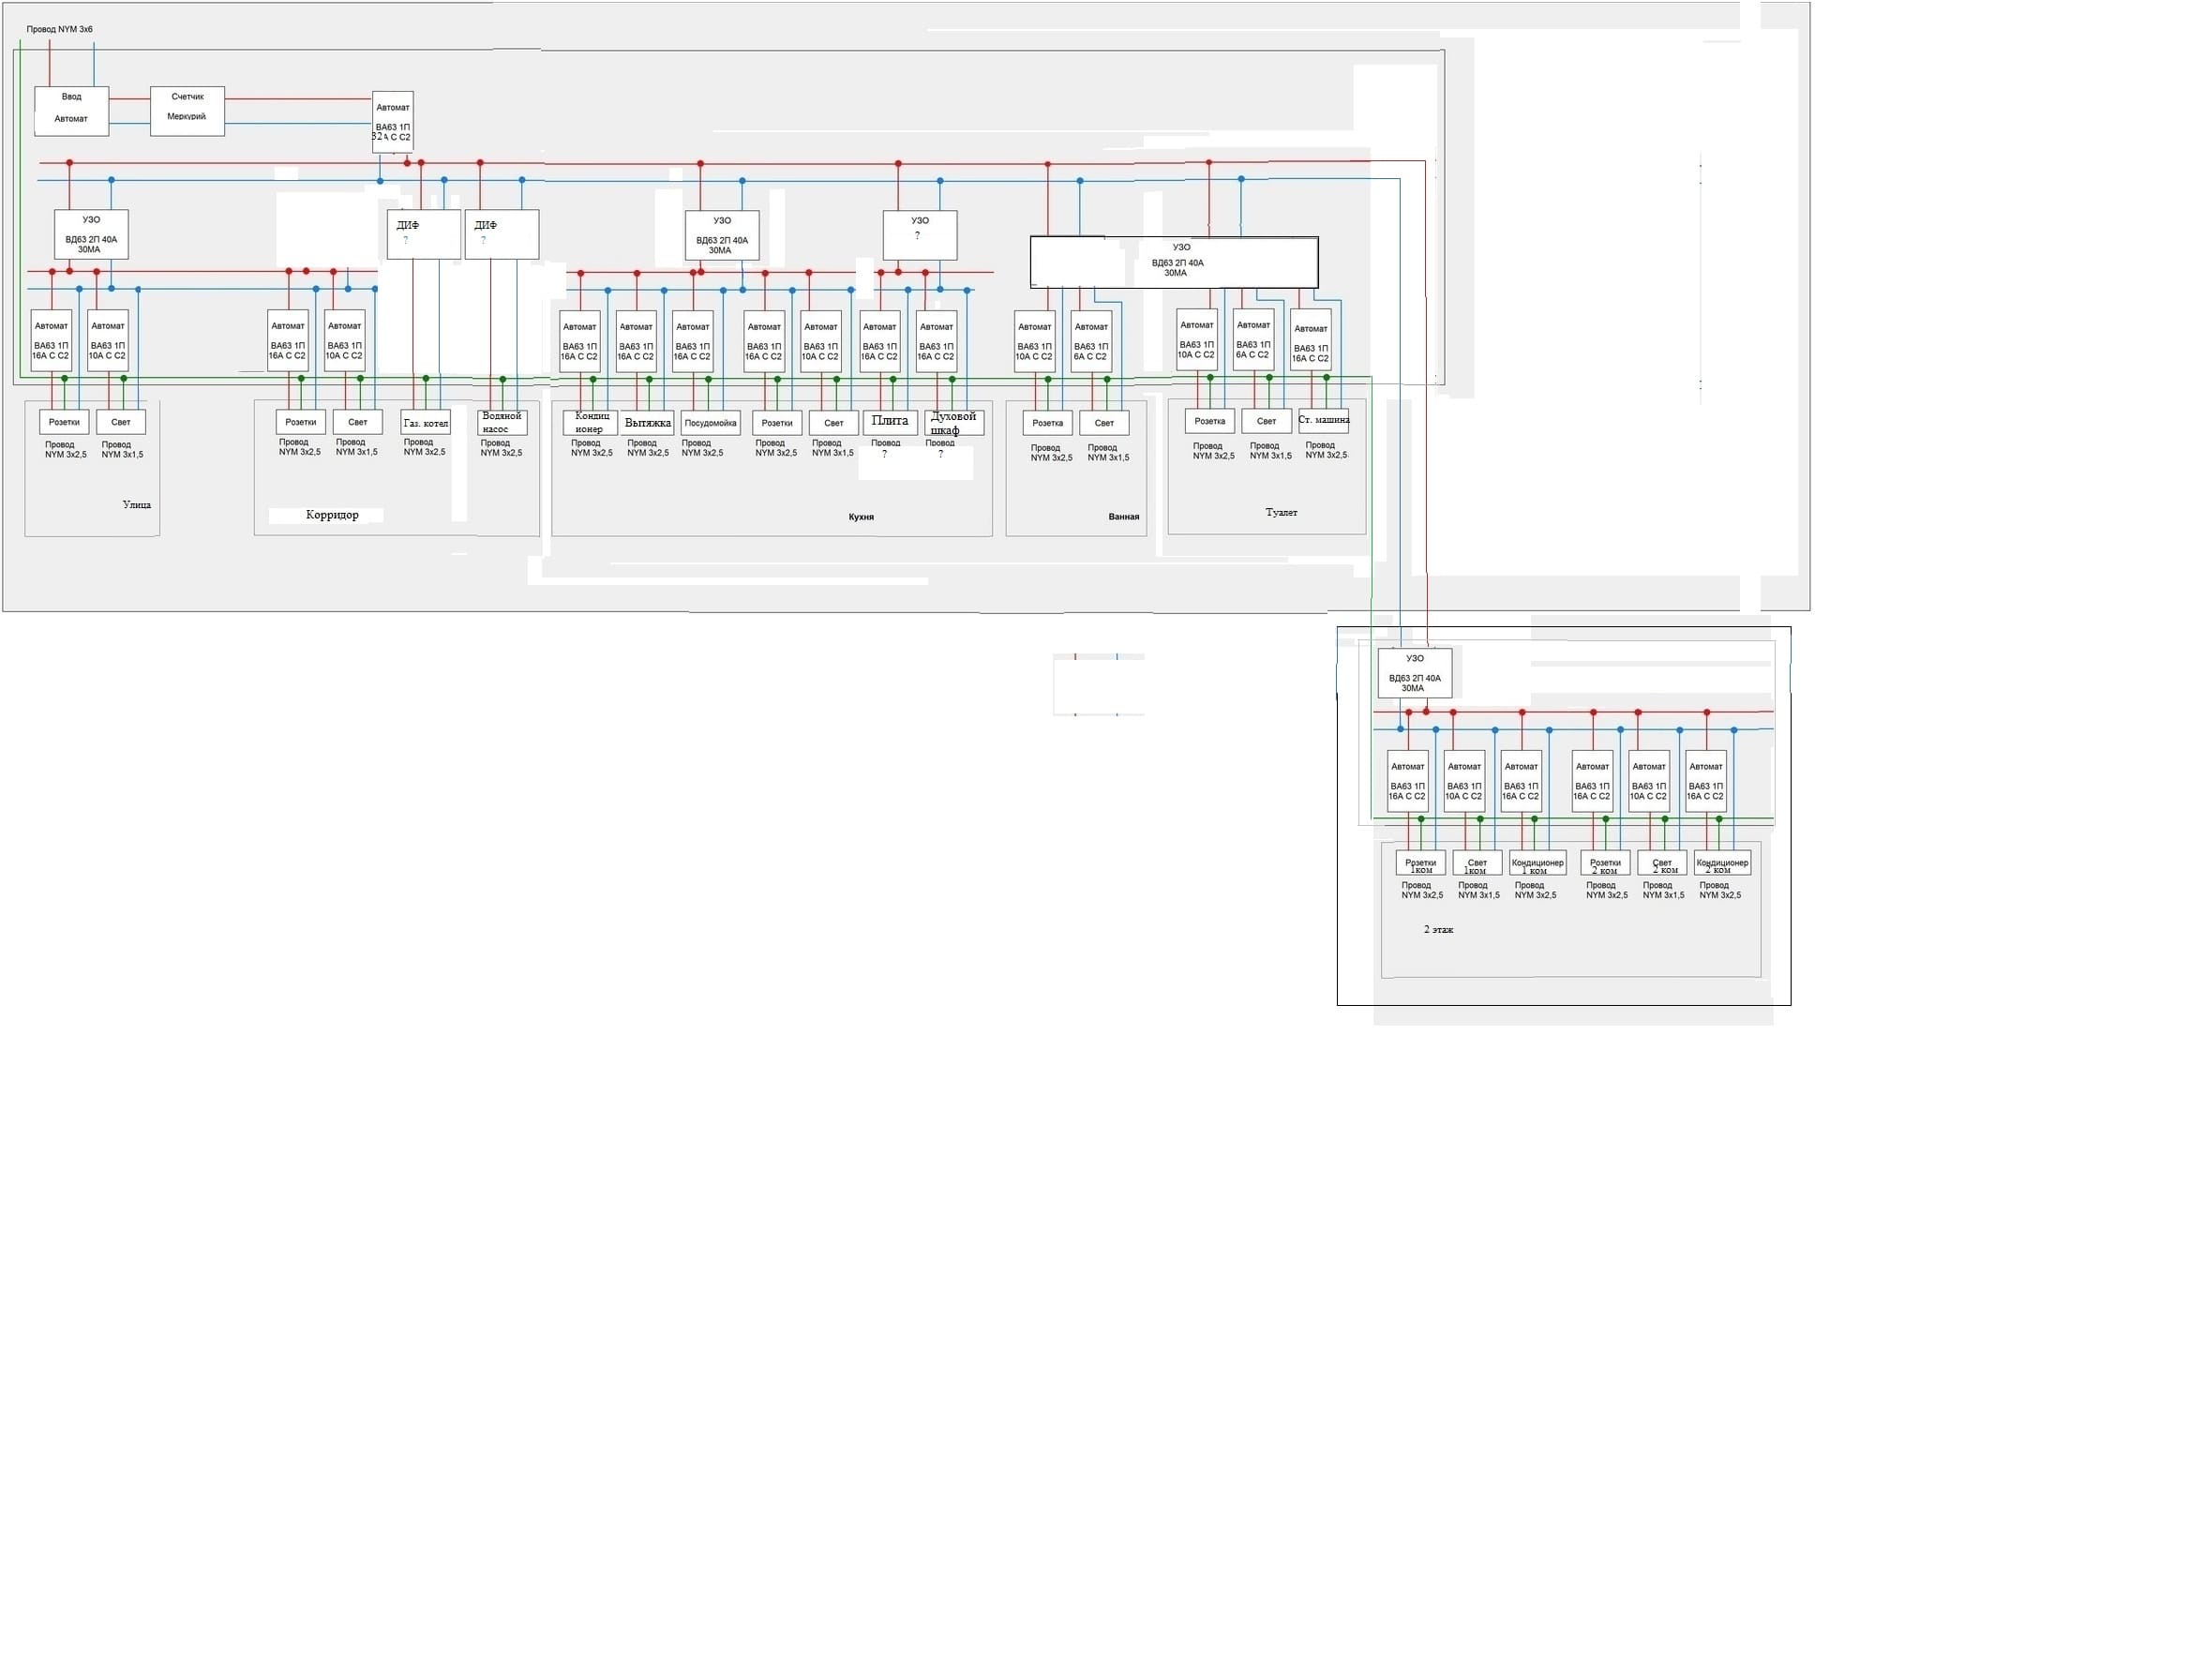Select the Газ. котел load box
Image resolution: width=2205 pixels, height=1680 pixels.
pos(425,422)
